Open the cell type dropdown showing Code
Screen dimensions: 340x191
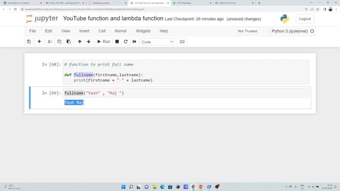click(x=157, y=42)
